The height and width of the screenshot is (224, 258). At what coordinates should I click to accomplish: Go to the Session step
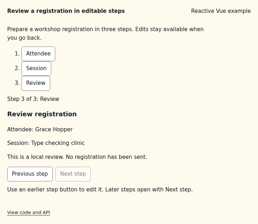[x=36, y=68]
